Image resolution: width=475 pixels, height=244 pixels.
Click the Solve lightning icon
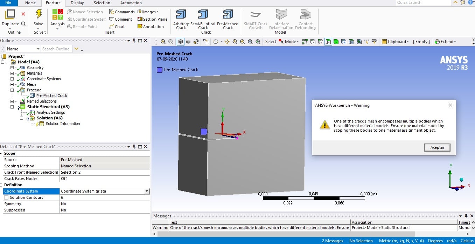pyautogui.click(x=39, y=14)
